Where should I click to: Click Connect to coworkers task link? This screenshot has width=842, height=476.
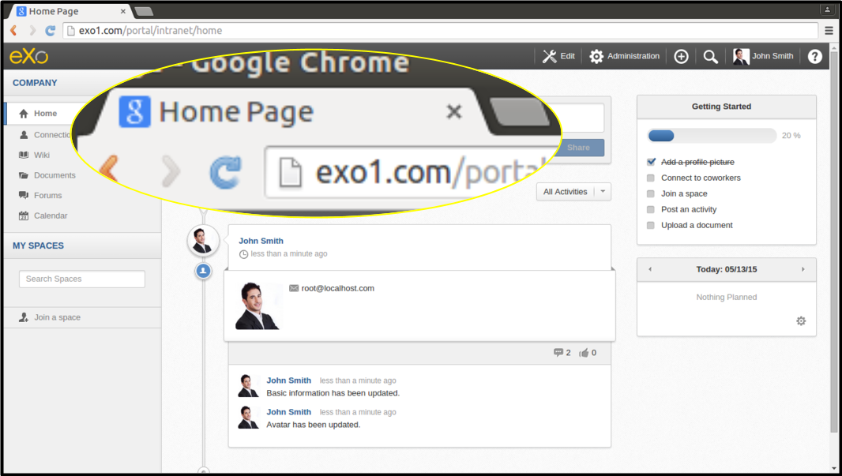click(x=701, y=178)
